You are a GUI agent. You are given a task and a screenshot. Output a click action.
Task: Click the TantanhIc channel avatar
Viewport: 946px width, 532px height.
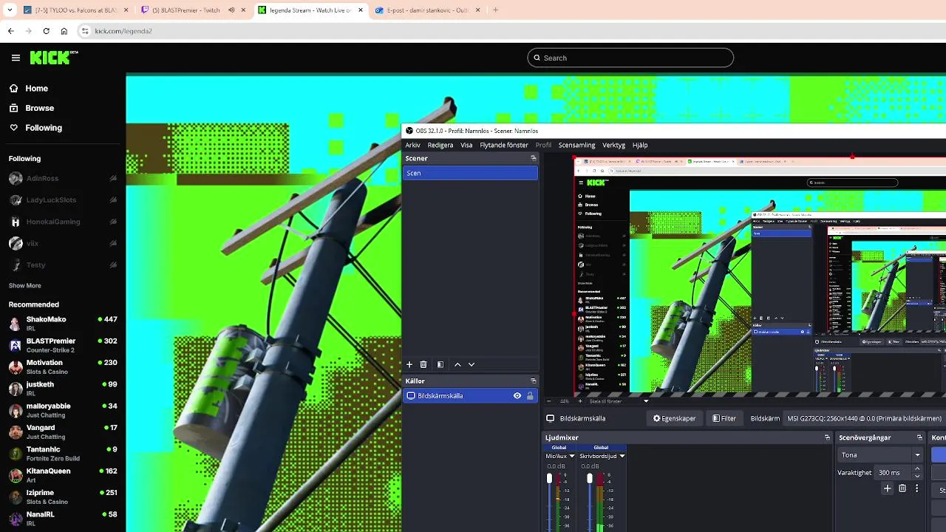coord(16,453)
